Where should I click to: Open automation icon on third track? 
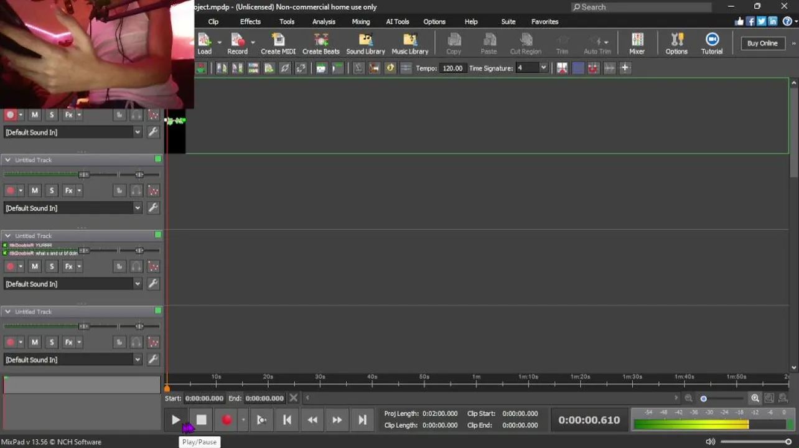tap(153, 266)
